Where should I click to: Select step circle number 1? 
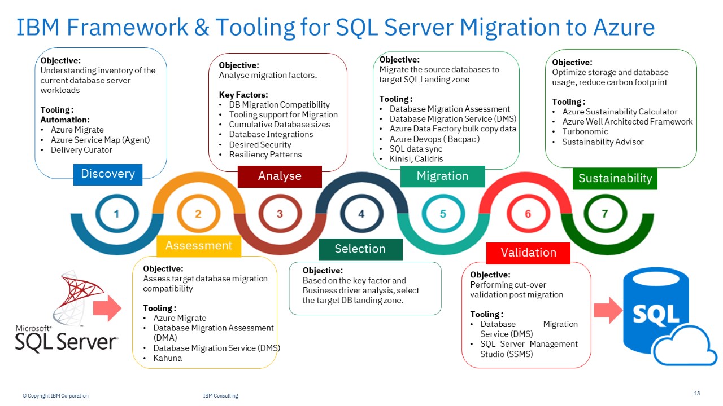click(117, 214)
